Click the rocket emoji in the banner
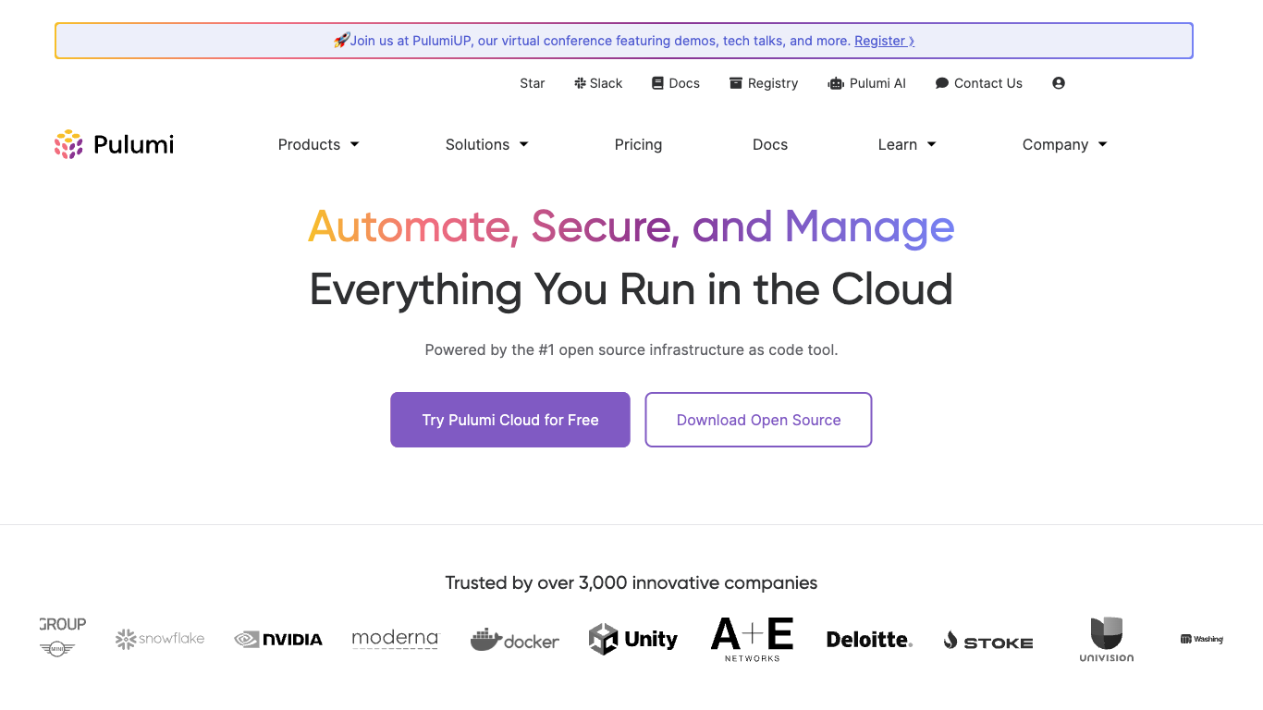1263x710 pixels. click(x=341, y=41)
